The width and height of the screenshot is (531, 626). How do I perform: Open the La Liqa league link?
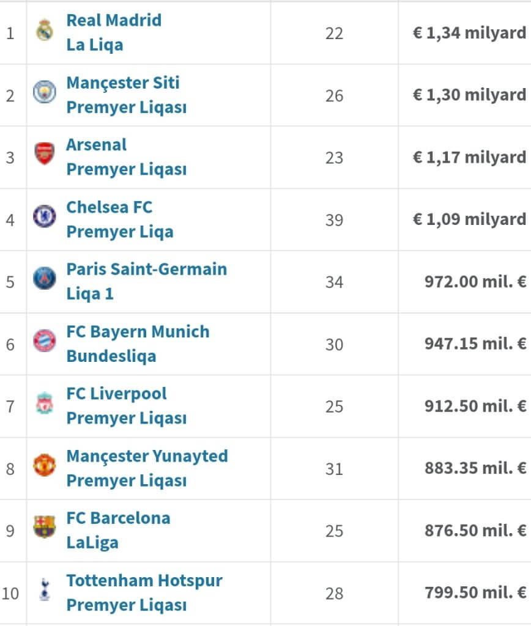[x=95, y=45]
